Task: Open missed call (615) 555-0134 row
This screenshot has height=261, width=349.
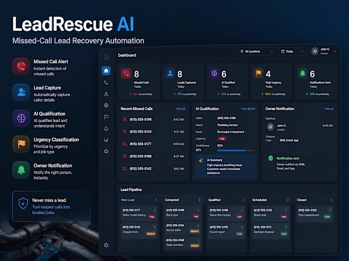Action: (153, 132)
